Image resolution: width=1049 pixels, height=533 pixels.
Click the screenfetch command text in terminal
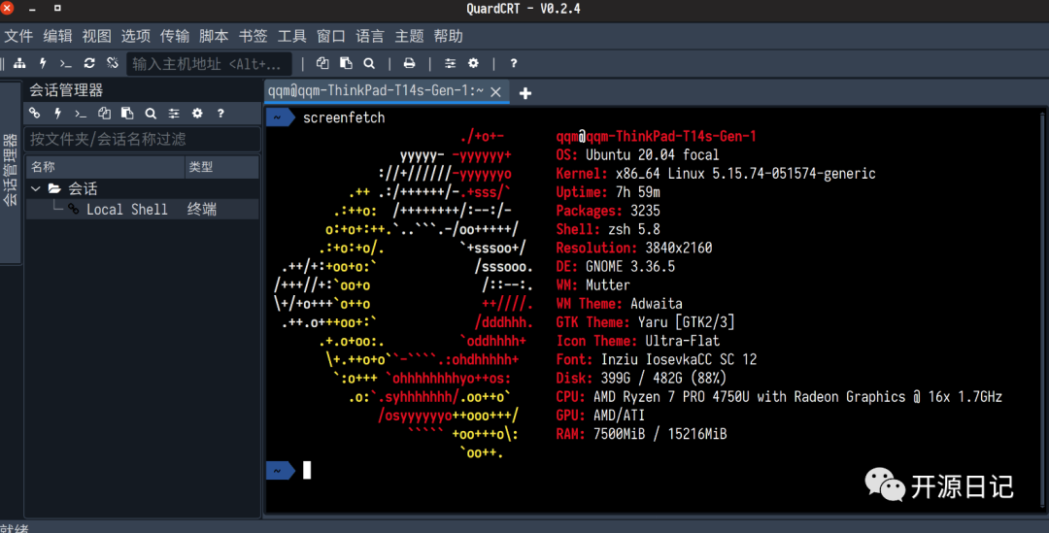pos(344,117)
